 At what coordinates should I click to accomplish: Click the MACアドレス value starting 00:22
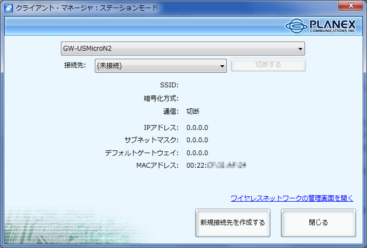pos(216,166)
